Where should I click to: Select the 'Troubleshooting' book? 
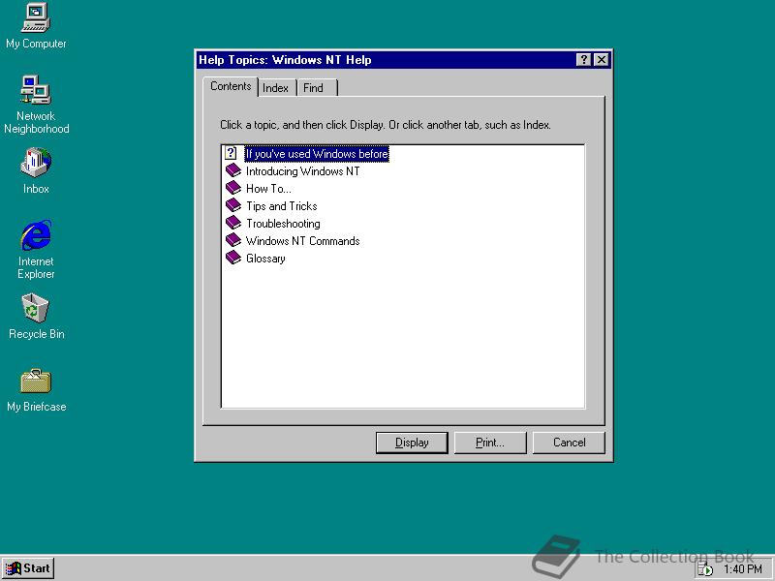coord(283,224)
